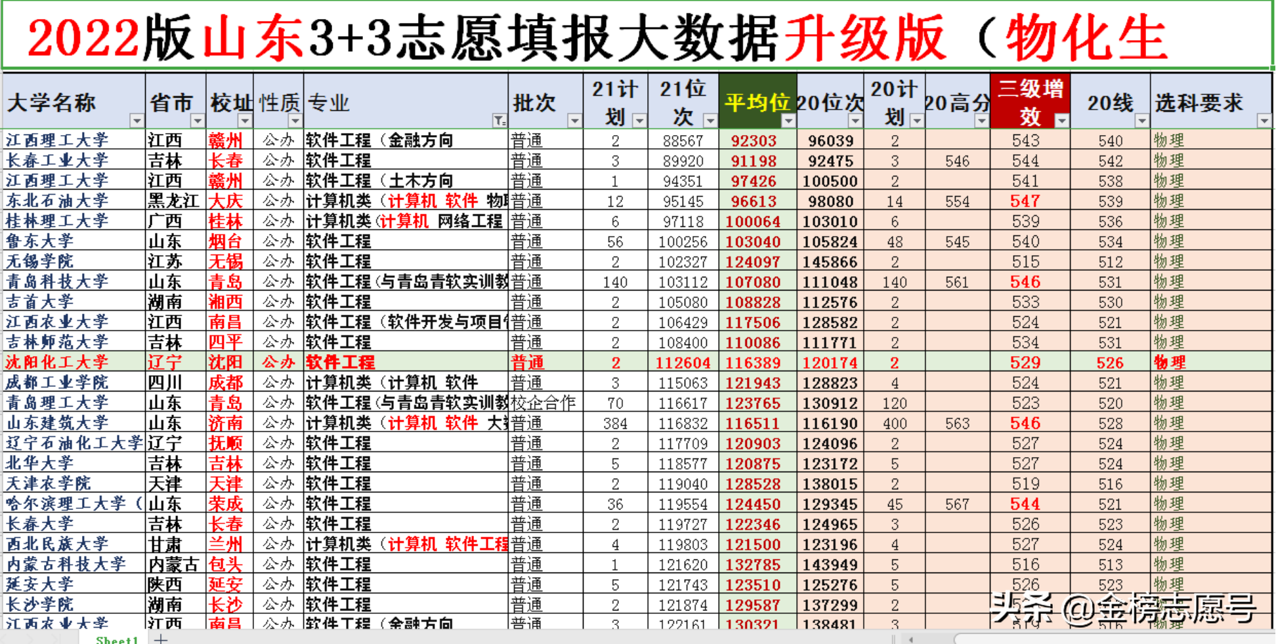Image resolution: width=1276 pixels, height=644 pixels.
Task: Switch to the Sheet1 tab
Action: click(116, 638)
